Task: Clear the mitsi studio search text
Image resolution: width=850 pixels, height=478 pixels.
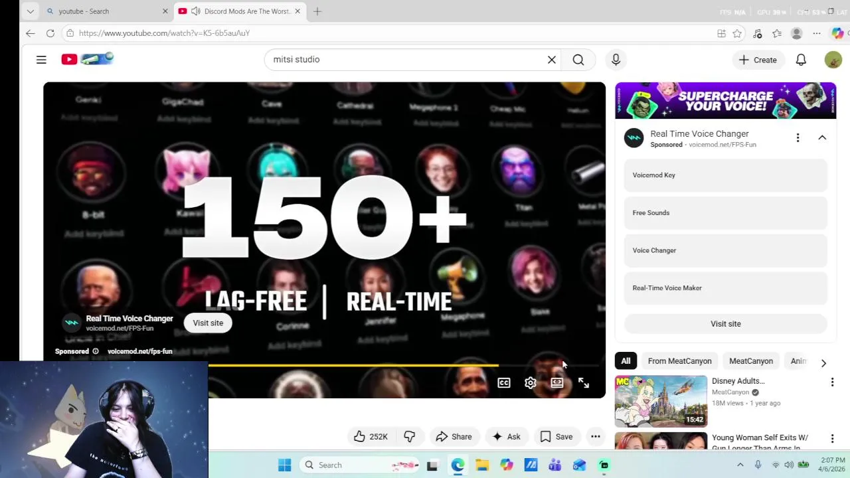Action: pyautogui.click(x=551, y=60)
